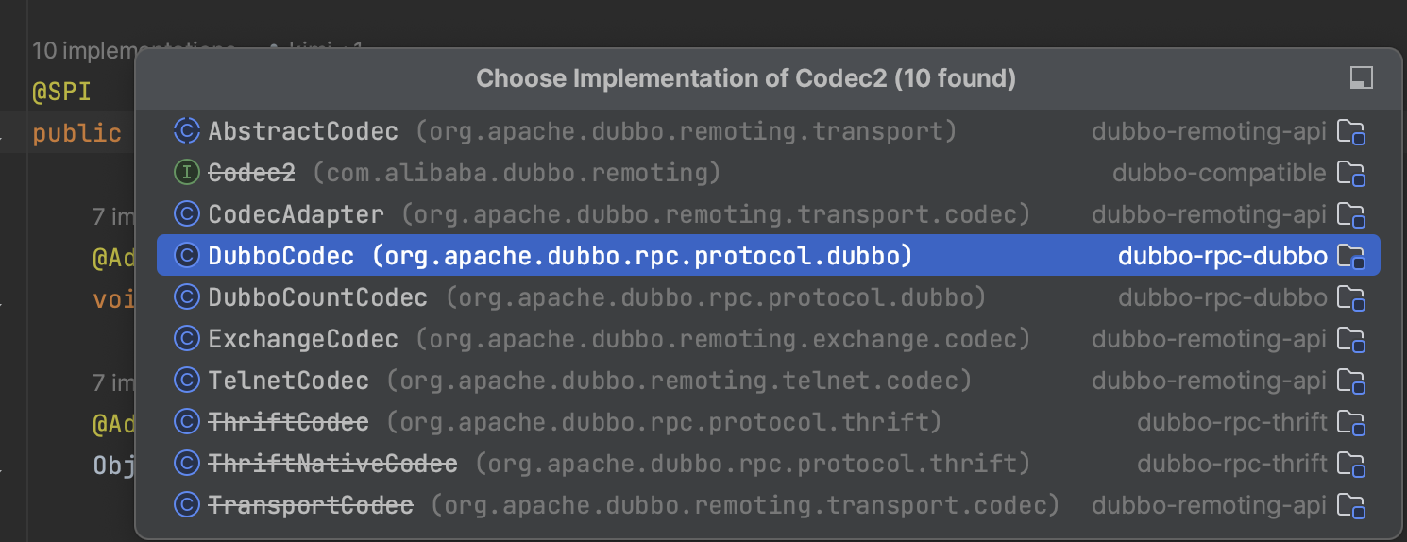This screenshot has height=542, width=1407.
Task: Click module folder icon on TransportCodec row
Action: point(1352,506)
